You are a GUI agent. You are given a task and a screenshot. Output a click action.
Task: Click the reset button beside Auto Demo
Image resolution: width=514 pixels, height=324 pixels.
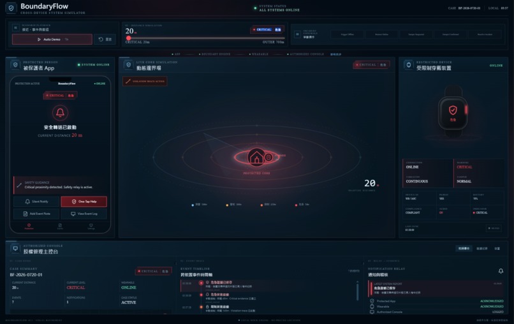[x=105, y=40]
